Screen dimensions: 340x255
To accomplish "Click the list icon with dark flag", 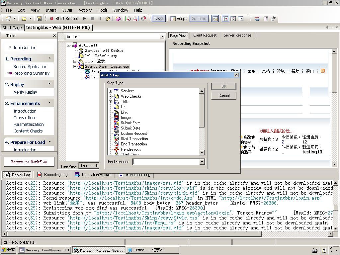I will [x=274, y=19].
